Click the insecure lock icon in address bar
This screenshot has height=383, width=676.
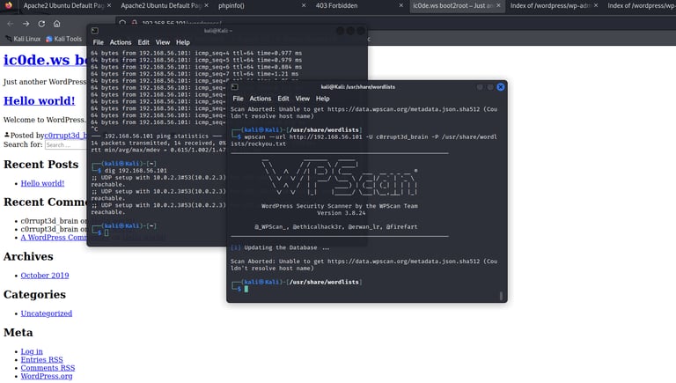pos(134,23)
